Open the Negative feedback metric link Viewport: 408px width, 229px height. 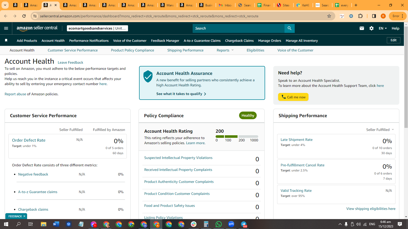click(x=33, y=174)
